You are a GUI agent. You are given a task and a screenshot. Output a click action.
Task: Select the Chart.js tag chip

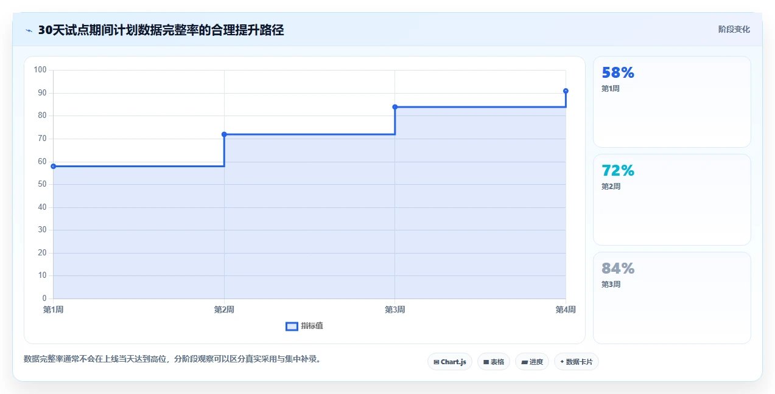[449, 362]
